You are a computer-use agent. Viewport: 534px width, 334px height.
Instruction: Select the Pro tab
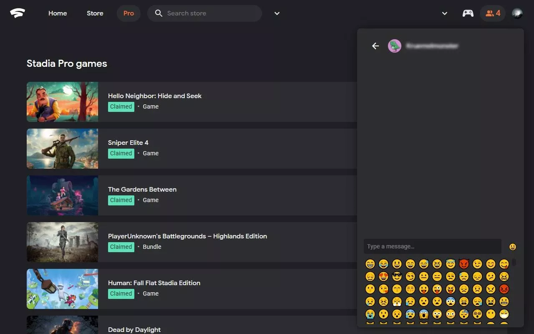pyautogui.click(x=128, y=13)
